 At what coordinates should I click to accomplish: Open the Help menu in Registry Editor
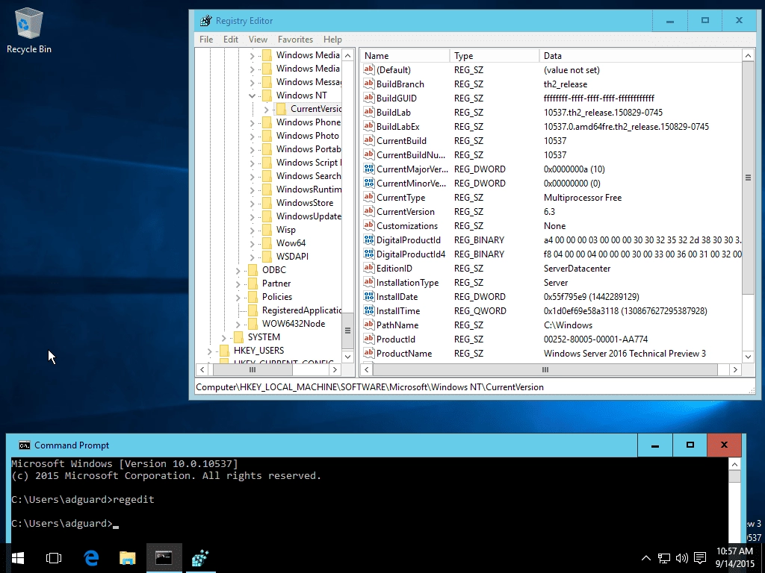(x=332, y=40)
